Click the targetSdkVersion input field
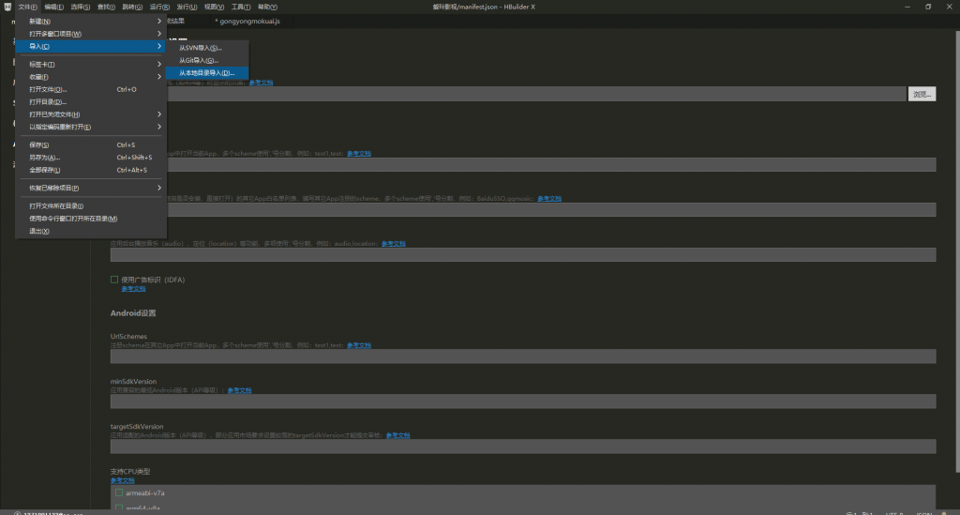 (523, 447)
